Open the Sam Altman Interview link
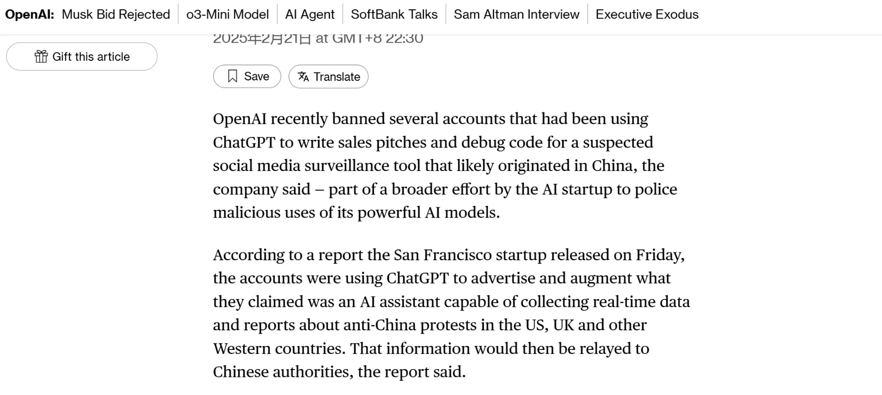The image size is (882, 395). tap(516, 14)
